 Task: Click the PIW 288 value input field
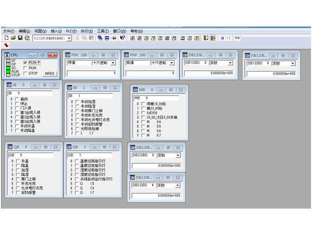[92, 73]
